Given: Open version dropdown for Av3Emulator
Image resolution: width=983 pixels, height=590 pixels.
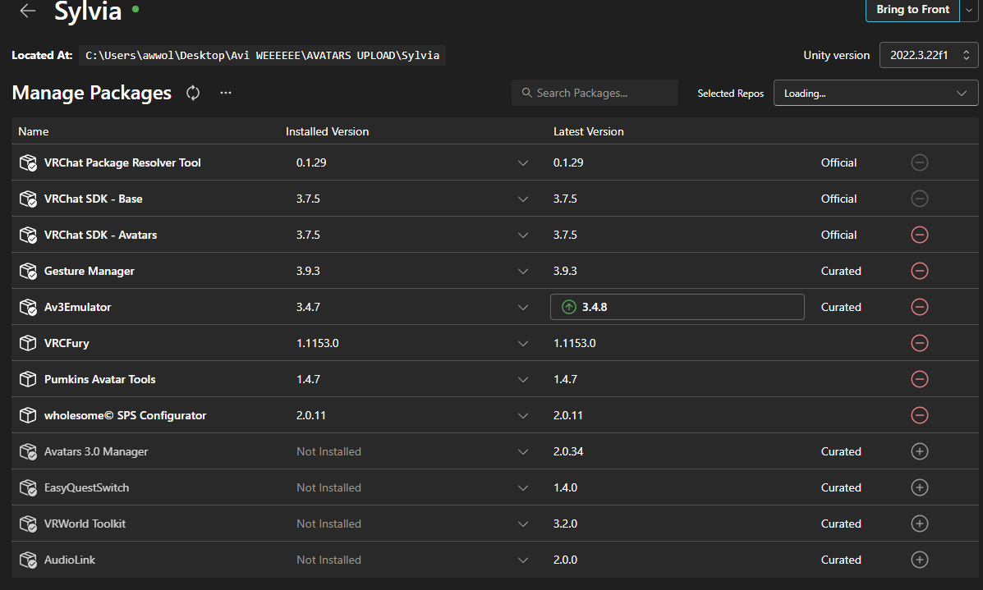Looking at the screenshot, I should click(523, 308).
